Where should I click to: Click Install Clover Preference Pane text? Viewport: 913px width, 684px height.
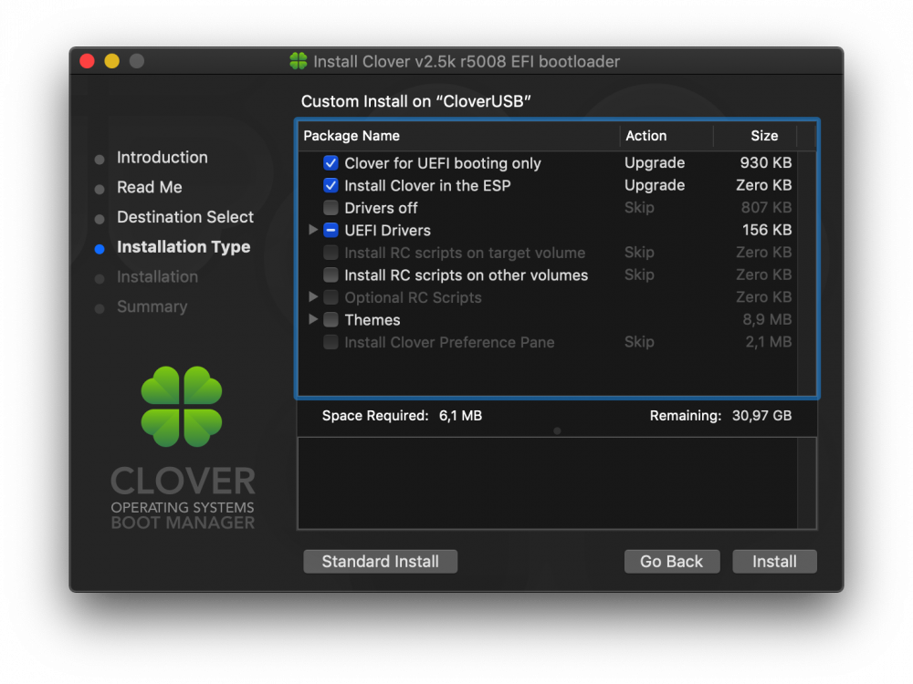coord(449,343)
